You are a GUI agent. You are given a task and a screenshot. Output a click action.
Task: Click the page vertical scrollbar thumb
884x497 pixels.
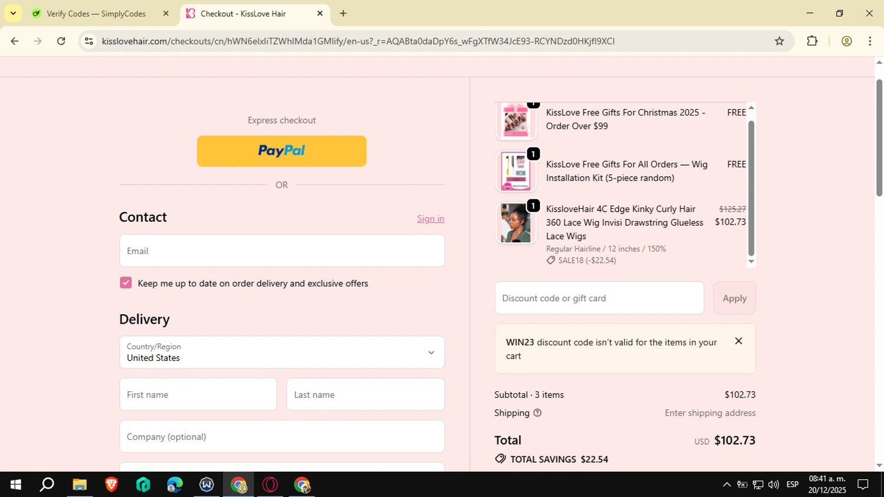pos(879,137)
